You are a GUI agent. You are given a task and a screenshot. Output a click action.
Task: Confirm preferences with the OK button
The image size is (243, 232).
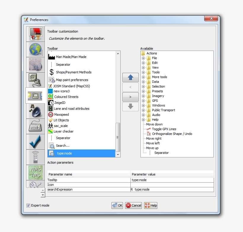tap(117, 205)
